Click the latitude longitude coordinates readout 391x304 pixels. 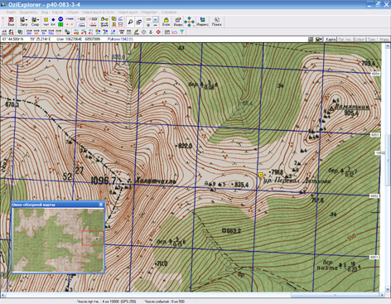[x=27, y=39]
